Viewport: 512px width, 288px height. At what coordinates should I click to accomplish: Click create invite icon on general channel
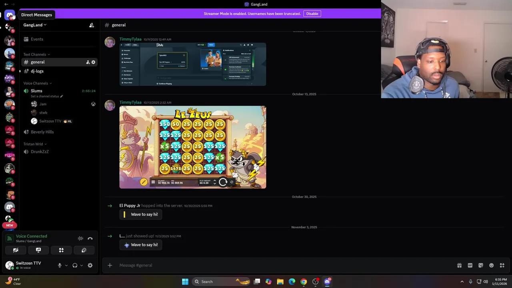[88, 62]
